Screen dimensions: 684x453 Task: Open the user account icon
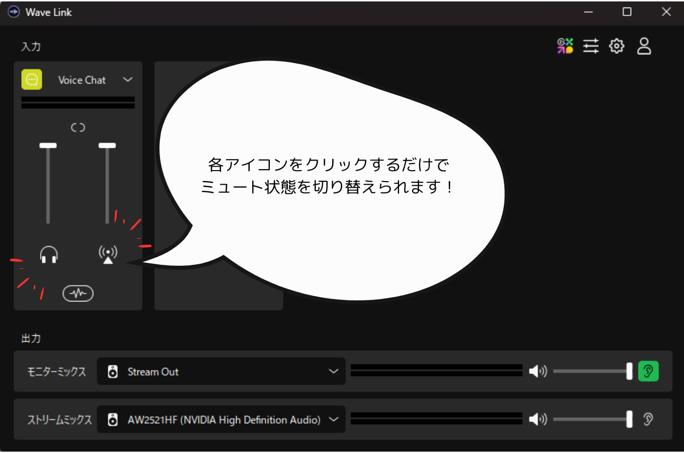pyautogui.click(x=644, y=46)
